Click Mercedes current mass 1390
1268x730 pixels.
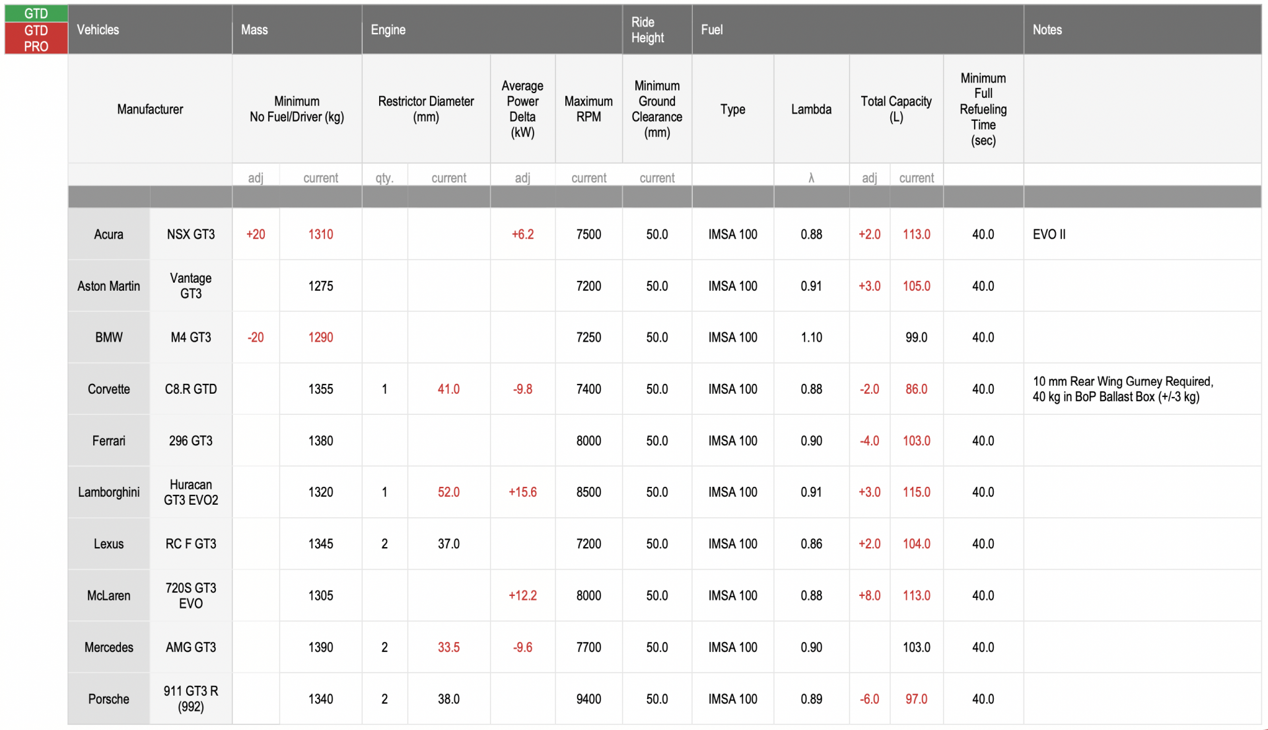[321, 647]
